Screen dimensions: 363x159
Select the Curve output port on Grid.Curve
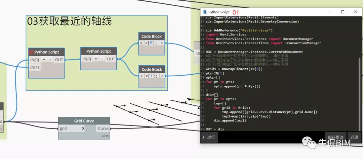pyautogui.click(x=103, y=128)
